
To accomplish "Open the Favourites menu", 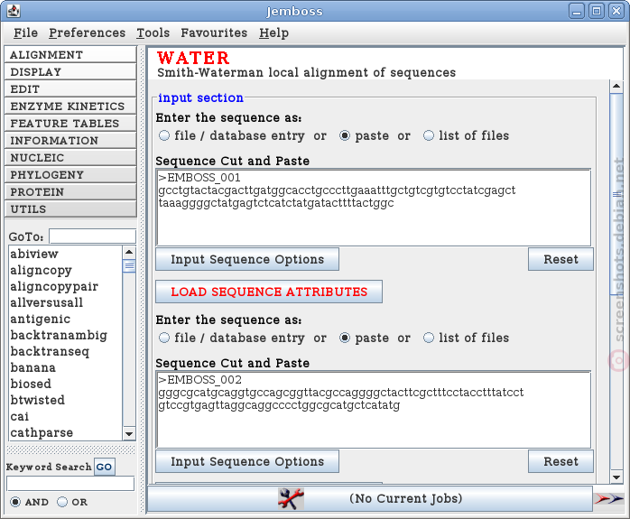I will 214,32.
